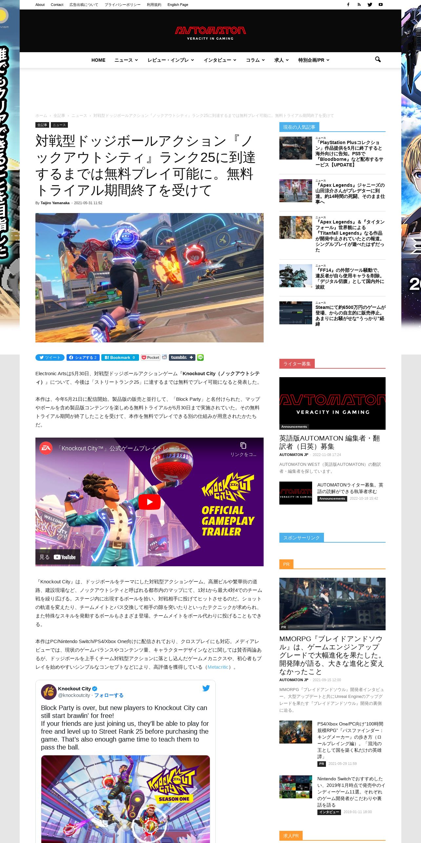The image size is (421, 843).
Task: Open 英語版AUTOMATON 編集者・翻訳者募集 article
Action: 330,442
